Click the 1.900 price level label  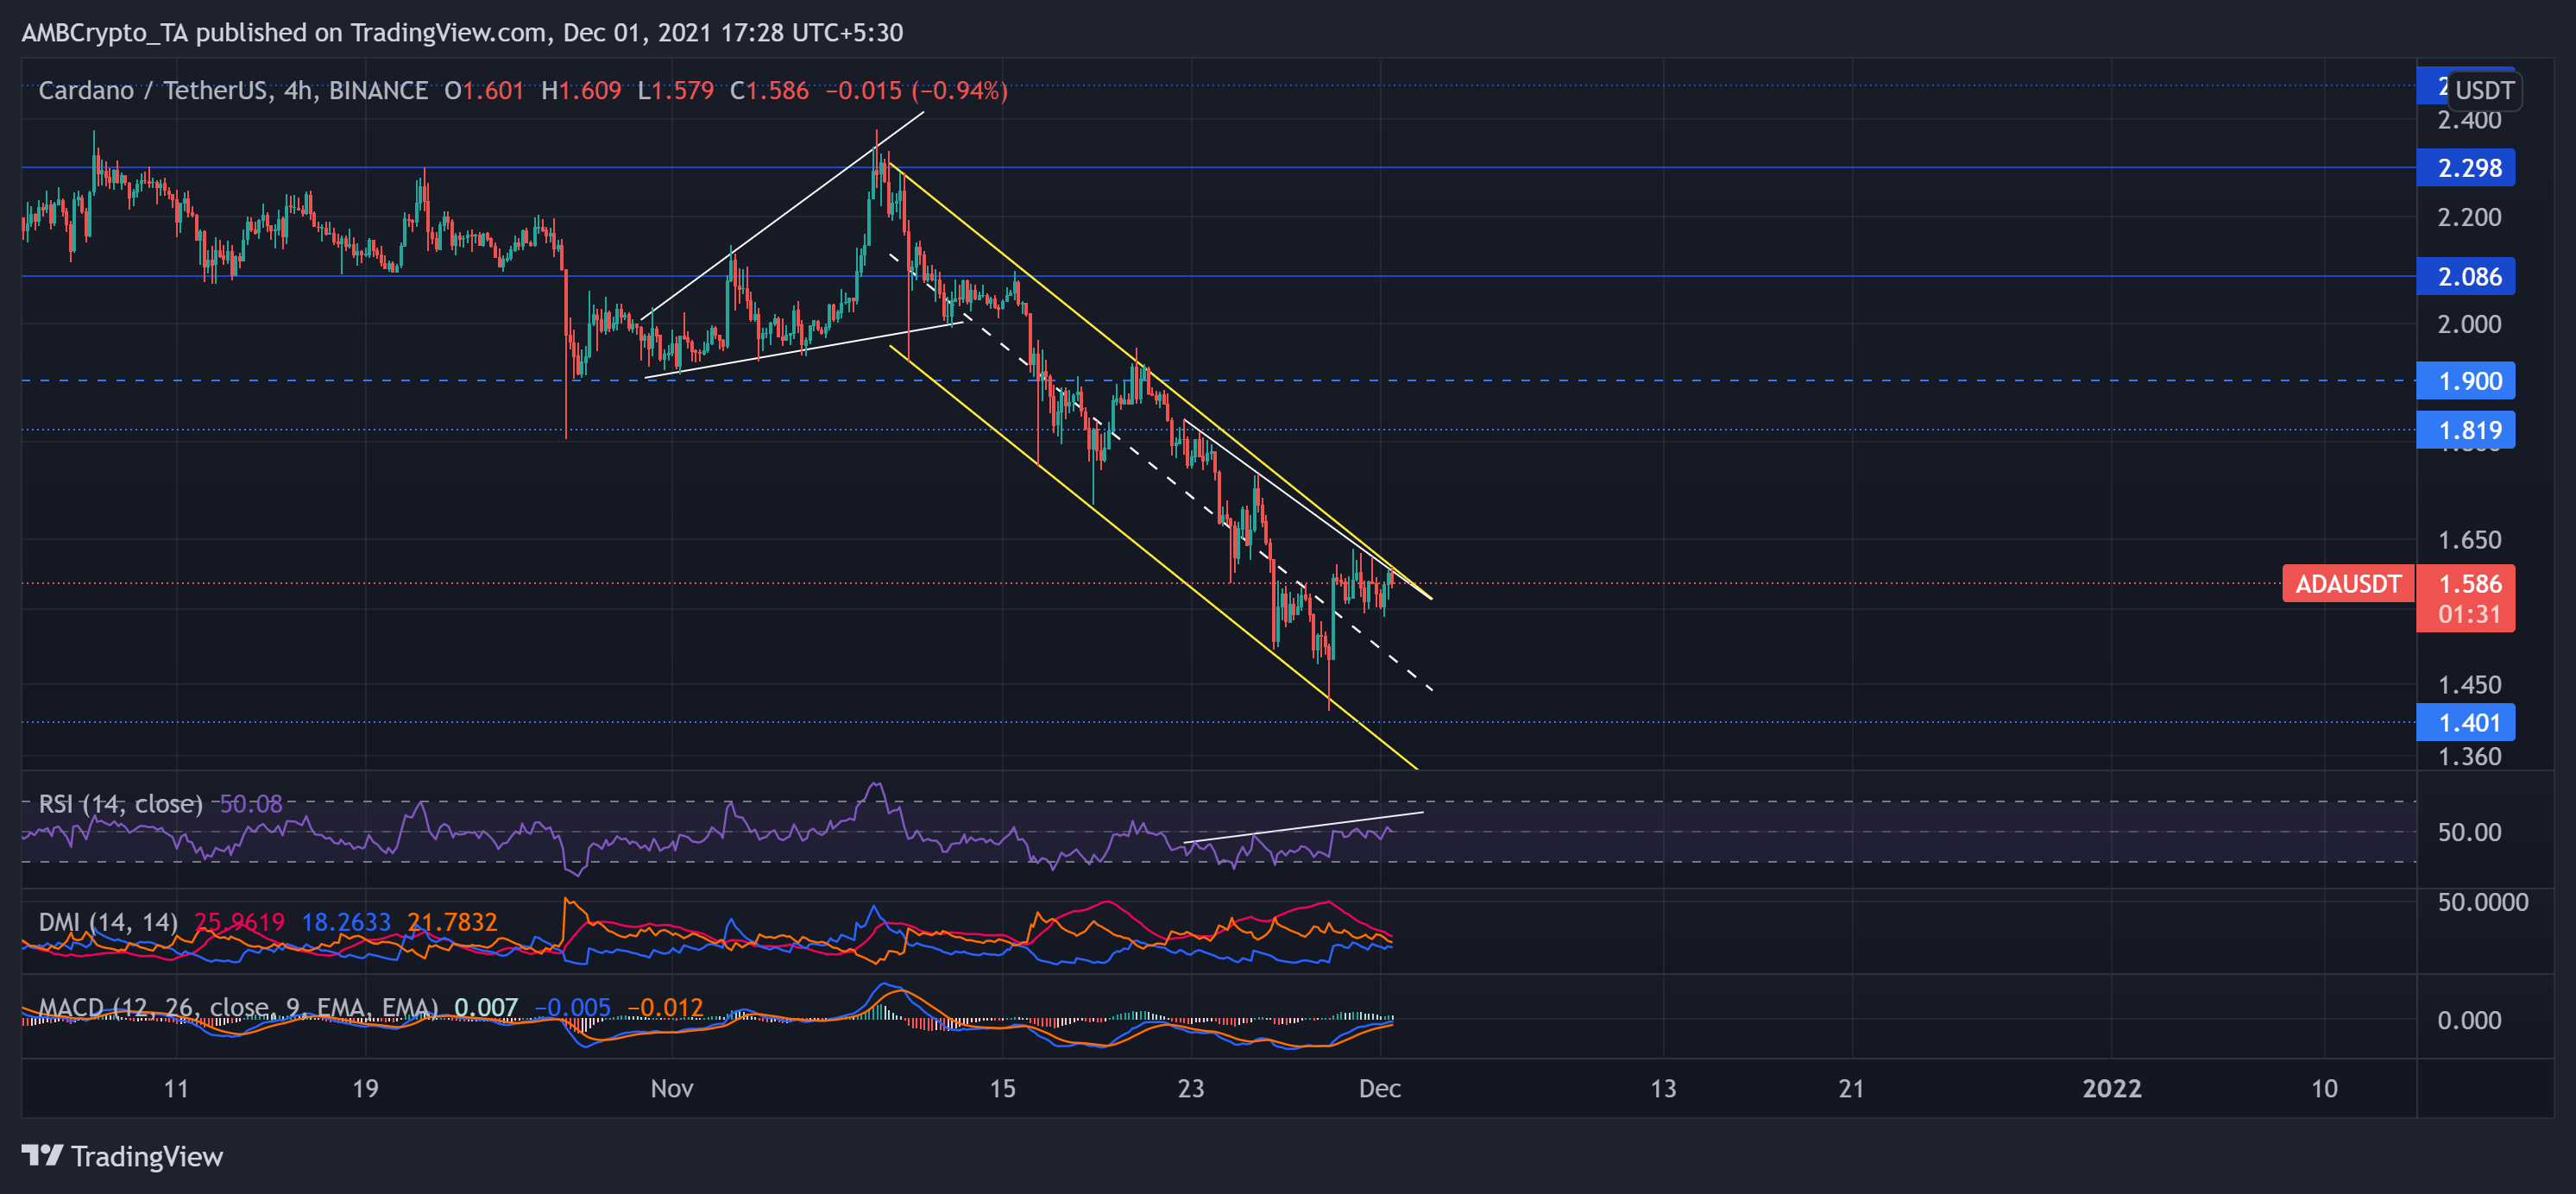coord(2465,381)
